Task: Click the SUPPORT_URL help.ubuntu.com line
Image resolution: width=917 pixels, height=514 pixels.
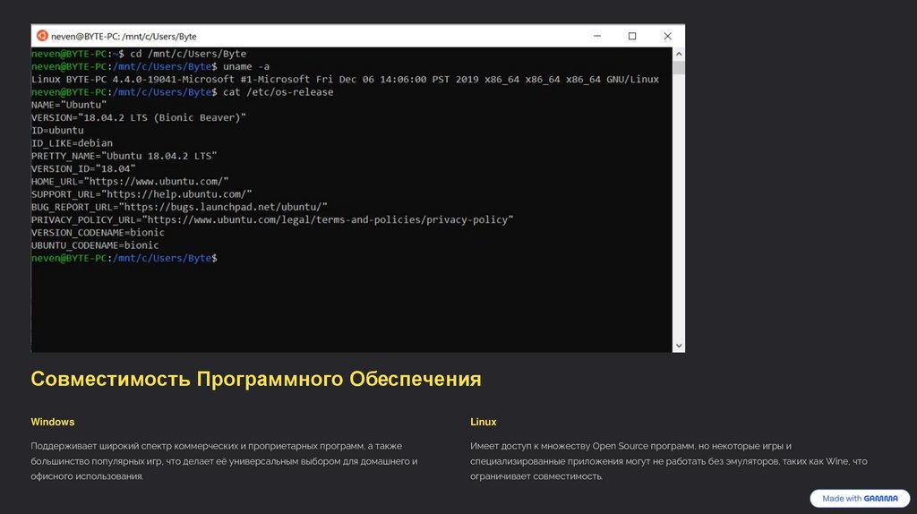Action: [x=141, y=194]
